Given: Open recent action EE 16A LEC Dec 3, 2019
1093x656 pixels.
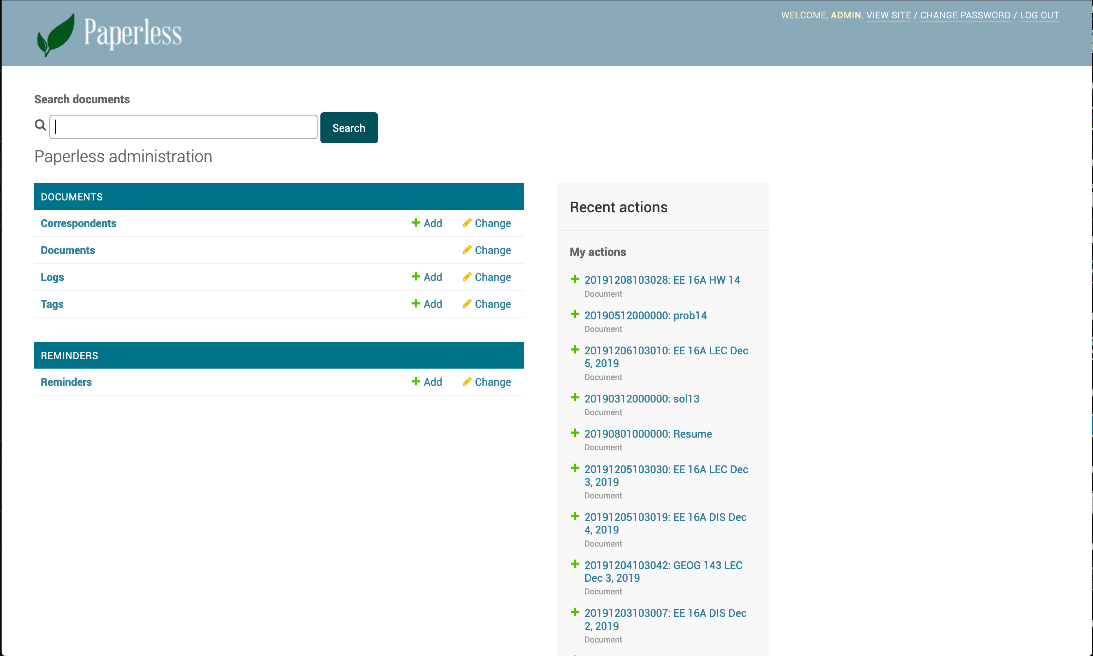Looking at the screenshot, I should point(666,476).
